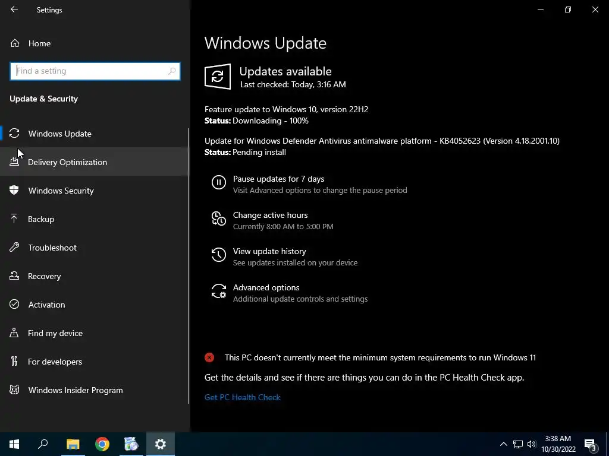Screen dimensions: 609x456
Task: Click the sidebar vertical scrollbar
Action: [x=189, y=266]
